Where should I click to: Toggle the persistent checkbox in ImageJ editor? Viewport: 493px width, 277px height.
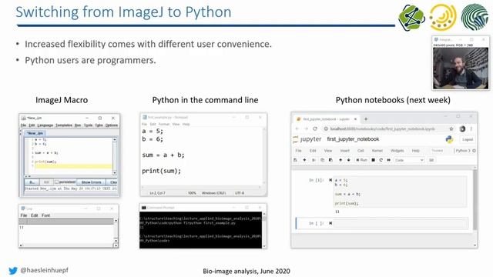coord(56,182)
